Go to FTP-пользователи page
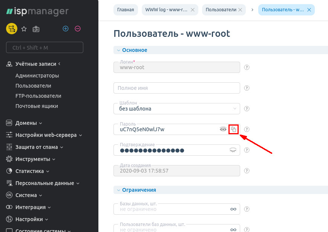The height and width of the screenshot is (232, 328). coord(38,96)
